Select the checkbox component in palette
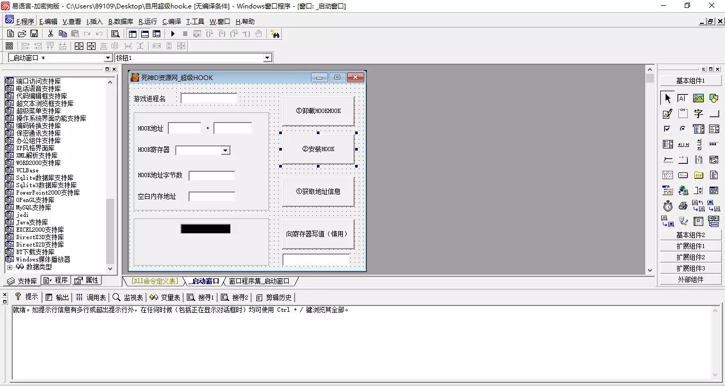This screenshot has width=725, height=386. pyautogui.click(x=668, y=129)
